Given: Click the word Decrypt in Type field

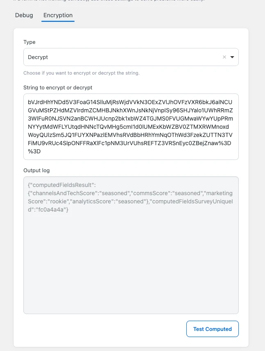Looking at the screenshot, I should tap(38, 57).
